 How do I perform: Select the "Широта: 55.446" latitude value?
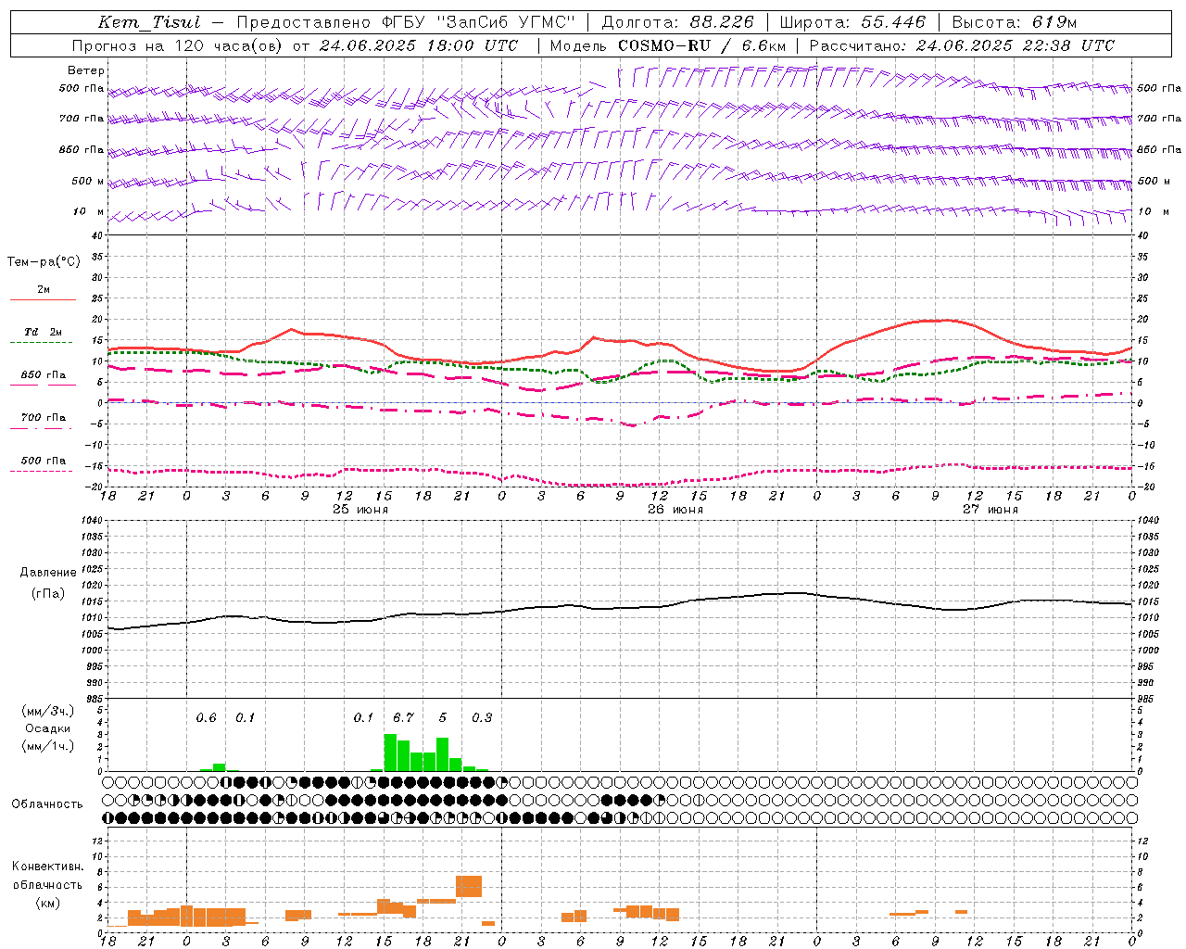(x=852, y=22)
